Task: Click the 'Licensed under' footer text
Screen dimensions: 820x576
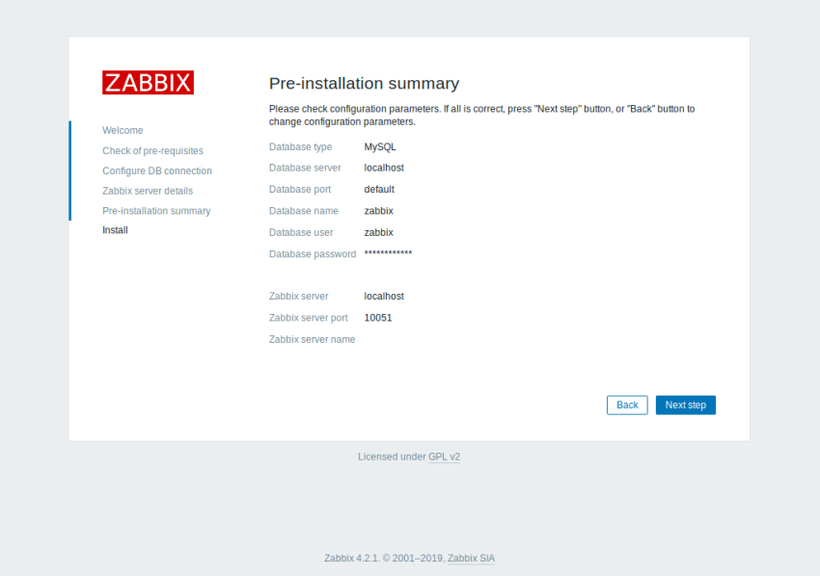Action: [x=392, y=457]
